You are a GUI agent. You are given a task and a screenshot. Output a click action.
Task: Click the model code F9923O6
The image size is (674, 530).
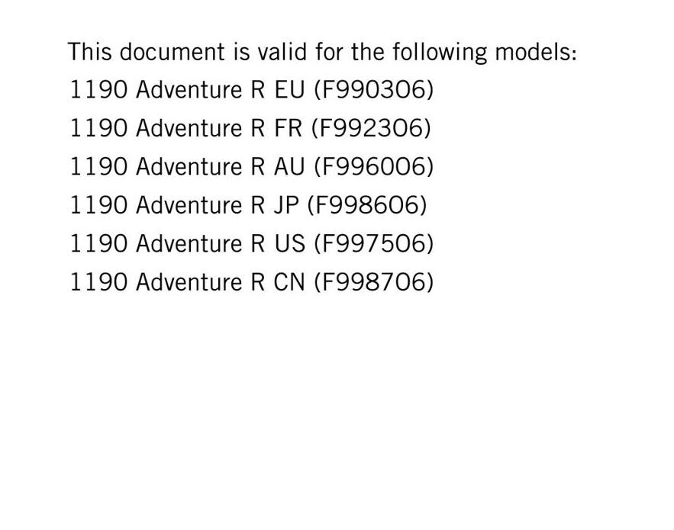(x=370, y=128)
